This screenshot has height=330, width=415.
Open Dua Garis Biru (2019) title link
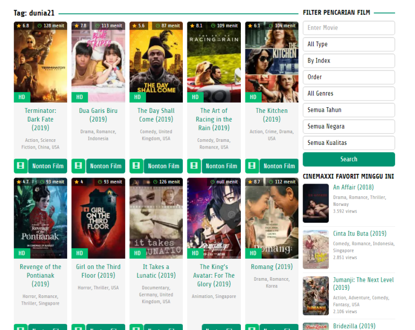98,115
